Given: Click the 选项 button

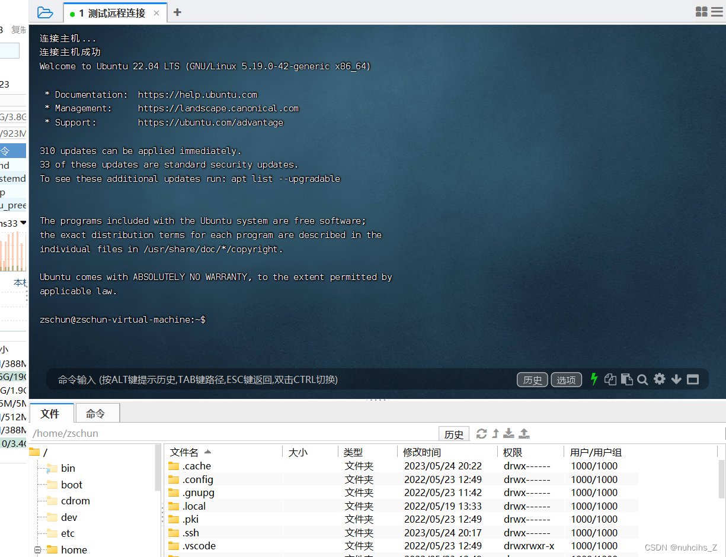Looking at the screenshot, I should pyautogui.click(x=566, y=379).
